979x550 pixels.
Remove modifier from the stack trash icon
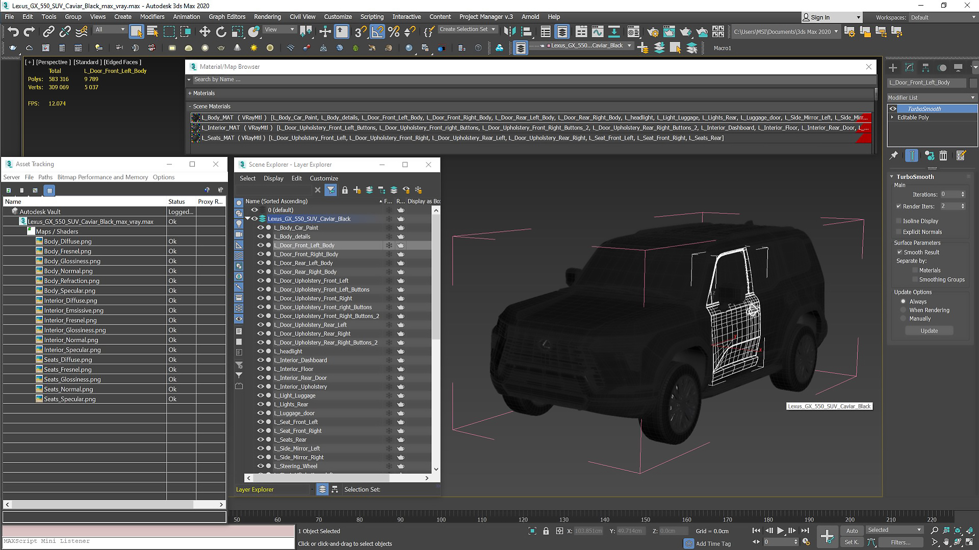(943, 156)
